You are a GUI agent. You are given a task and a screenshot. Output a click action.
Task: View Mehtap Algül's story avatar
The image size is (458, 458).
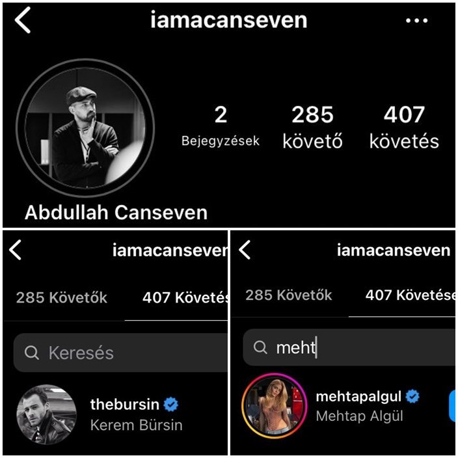pyautogui.click(x=275, y=406)
